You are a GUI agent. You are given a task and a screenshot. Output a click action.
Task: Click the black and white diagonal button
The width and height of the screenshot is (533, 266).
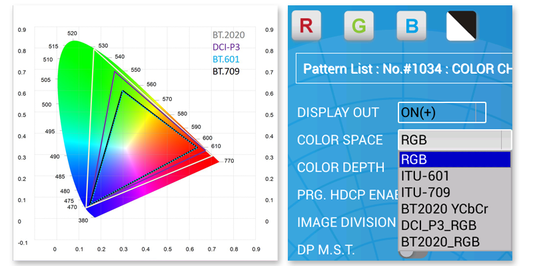461,26
